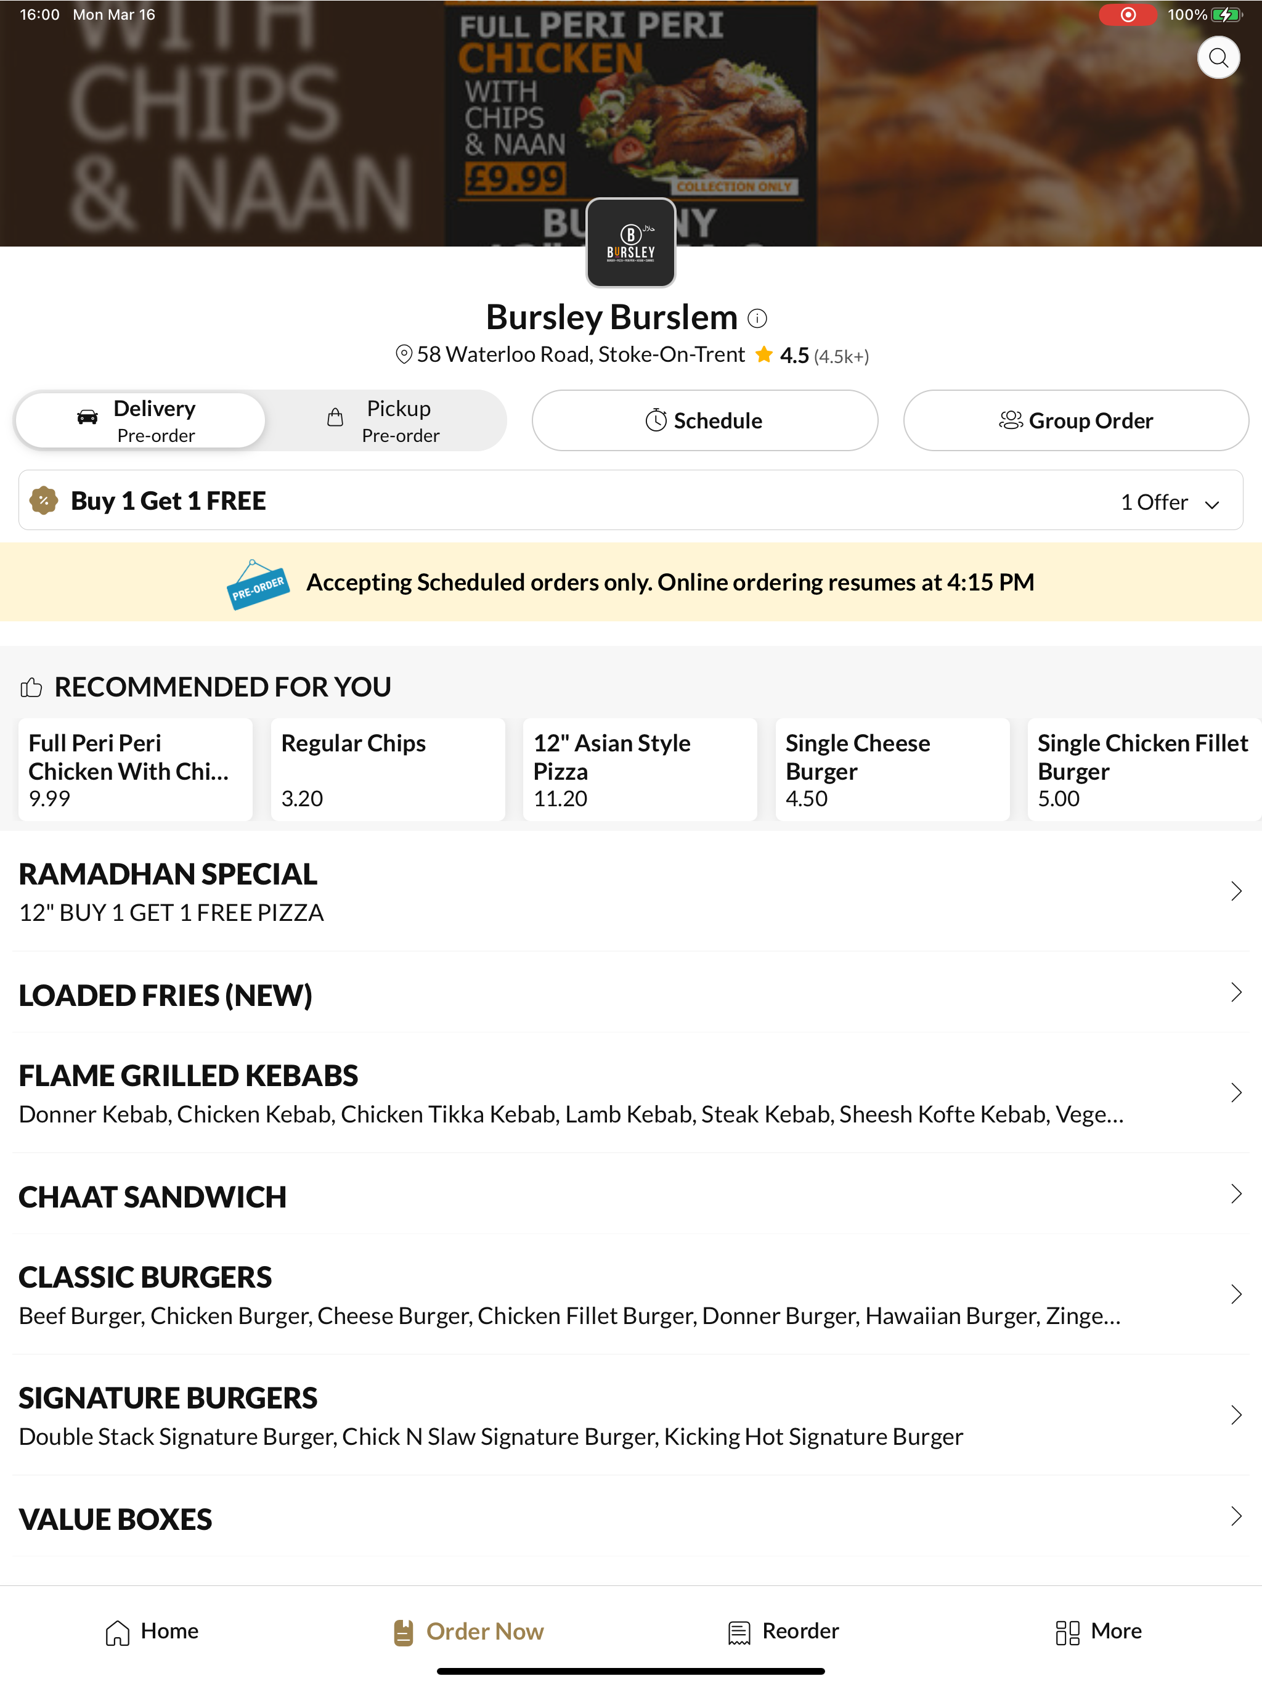Screen dimensions: 1262x1684
Task: Tap the clock time in status bar
Action: point(39,14)
